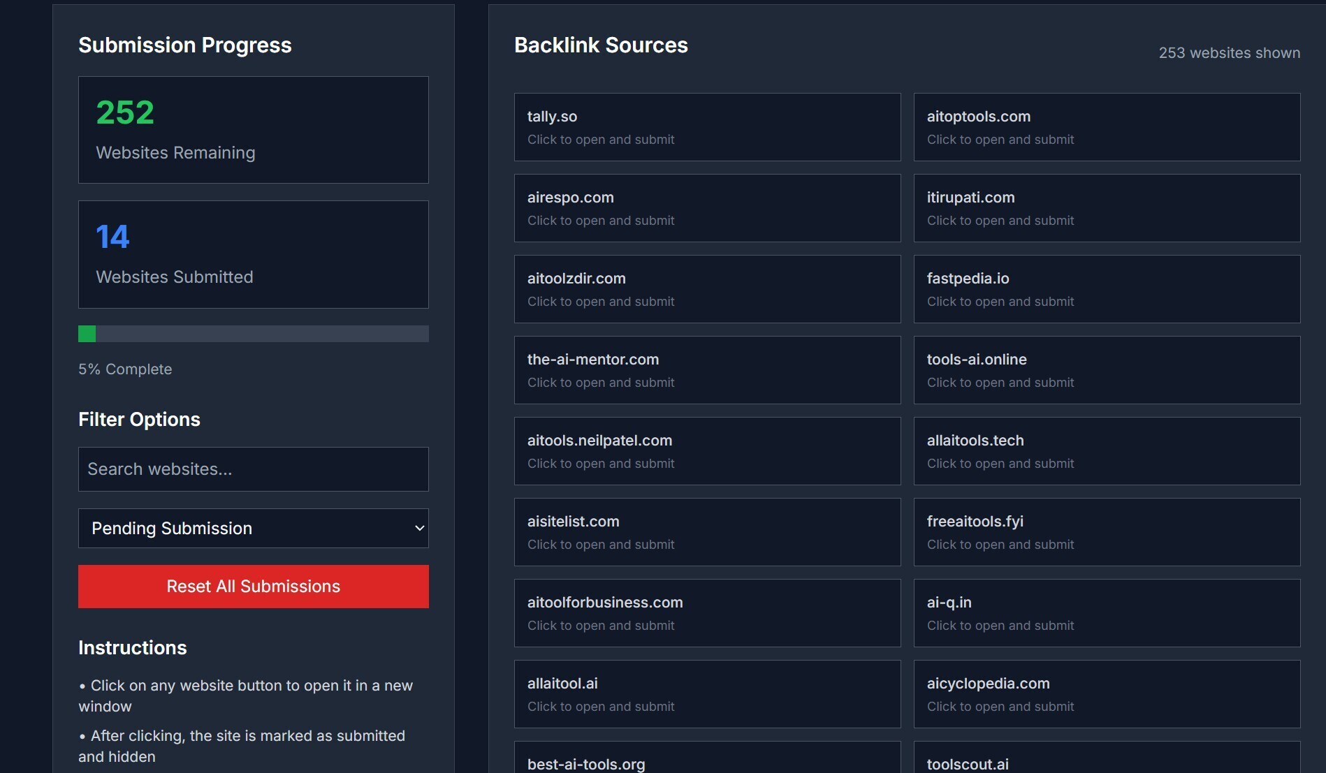Screen dimensions: 1326x773
Task: Open the fastpedia.io backlink source
Action: [x=1107, y=289]
